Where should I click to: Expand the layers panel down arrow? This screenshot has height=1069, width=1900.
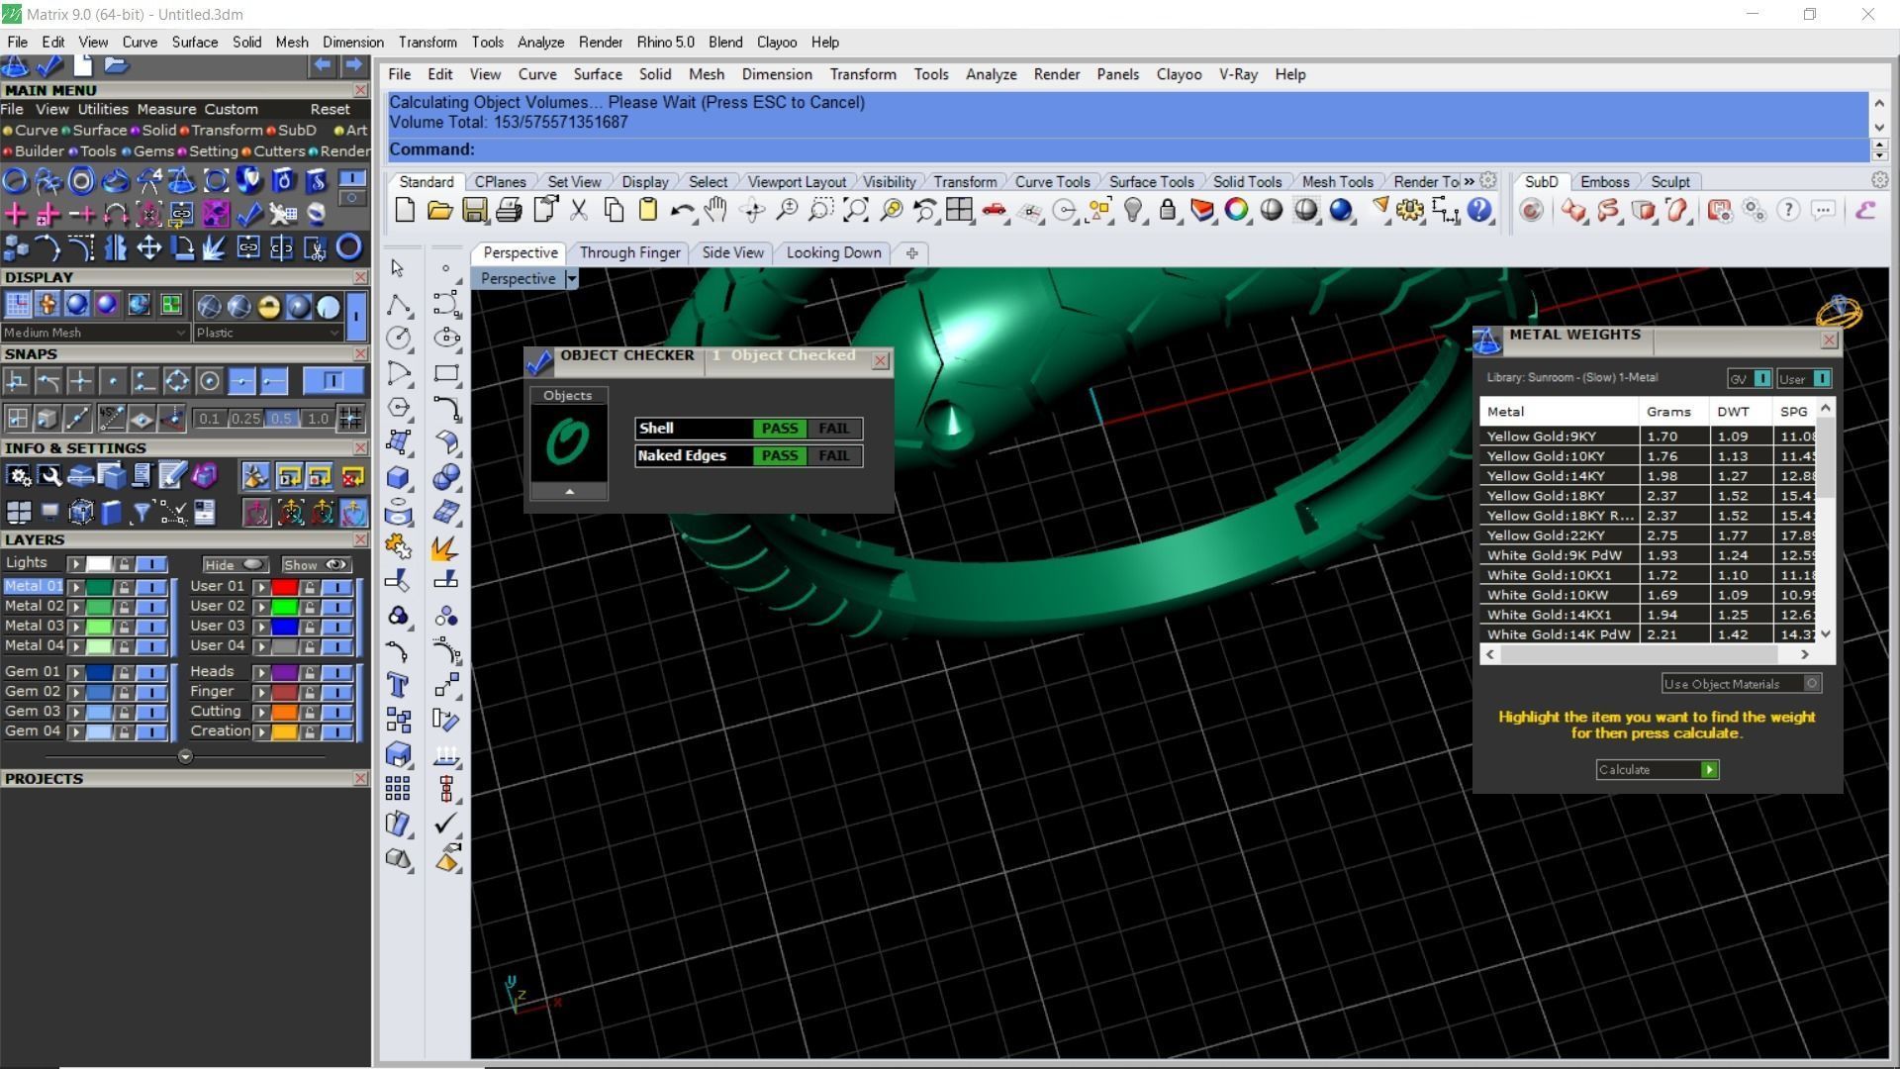[185, 757]
